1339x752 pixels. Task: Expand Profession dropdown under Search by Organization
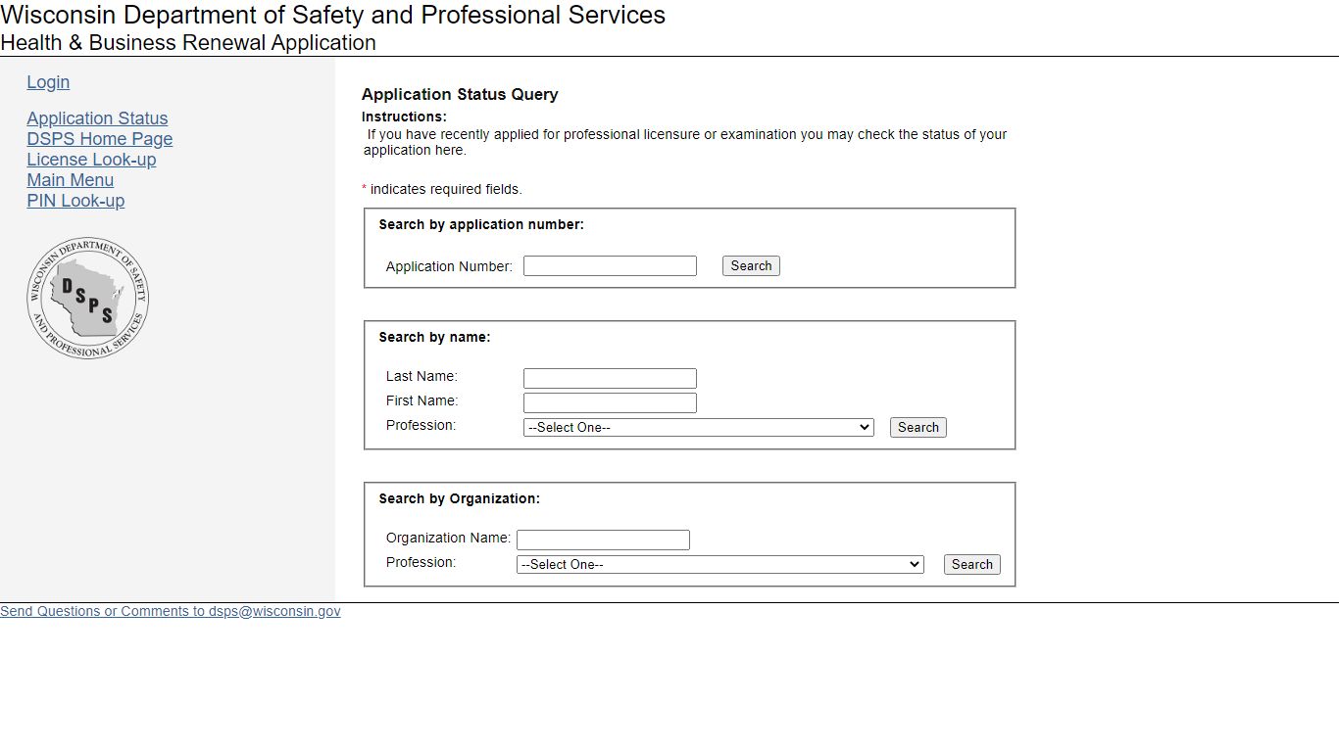coord(719,564)
